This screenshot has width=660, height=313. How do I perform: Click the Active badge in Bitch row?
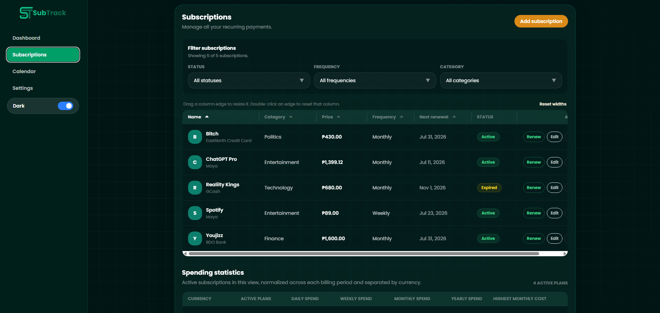pos(488,137)
